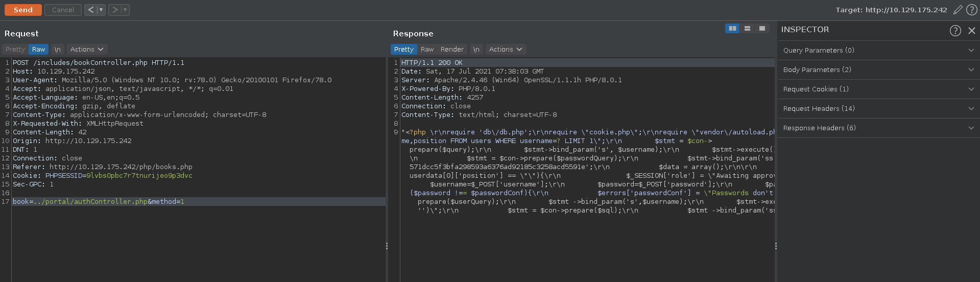Viewport: 980px width, 282px height.
Task: Select top-bottom stacked layout icon
Action: [x=747, y=29]
